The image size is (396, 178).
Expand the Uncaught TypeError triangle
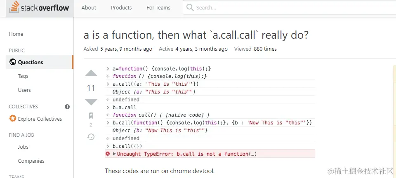pyautogui.click(x=114, y=154)
